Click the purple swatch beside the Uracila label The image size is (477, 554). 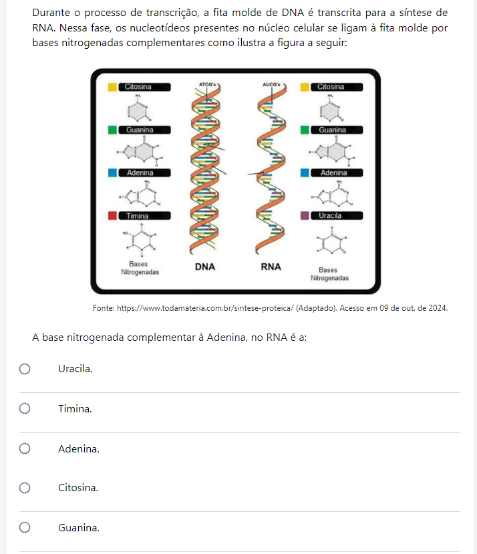(305, 216)
